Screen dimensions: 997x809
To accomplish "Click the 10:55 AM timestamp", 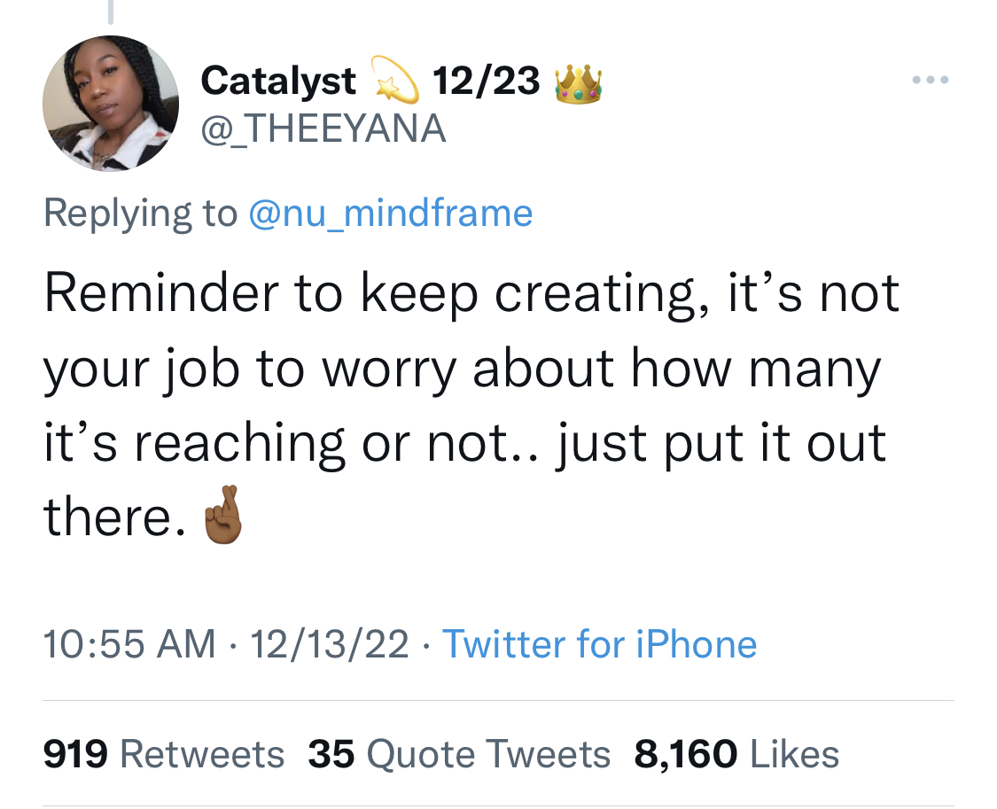I will (129, 644).
